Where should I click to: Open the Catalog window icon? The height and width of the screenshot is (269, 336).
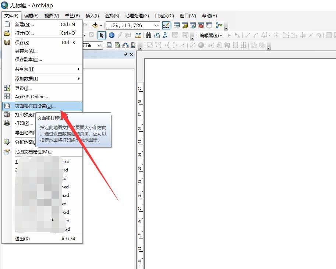point(184,25)
